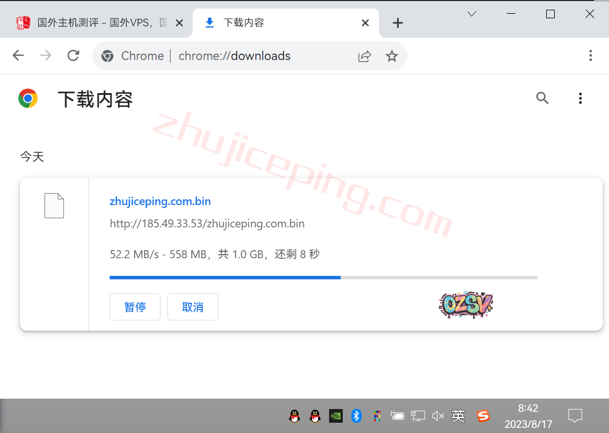The height and width of the screenshot is (433, 609).
Task: Click the download progress bar
Action: 323,278
